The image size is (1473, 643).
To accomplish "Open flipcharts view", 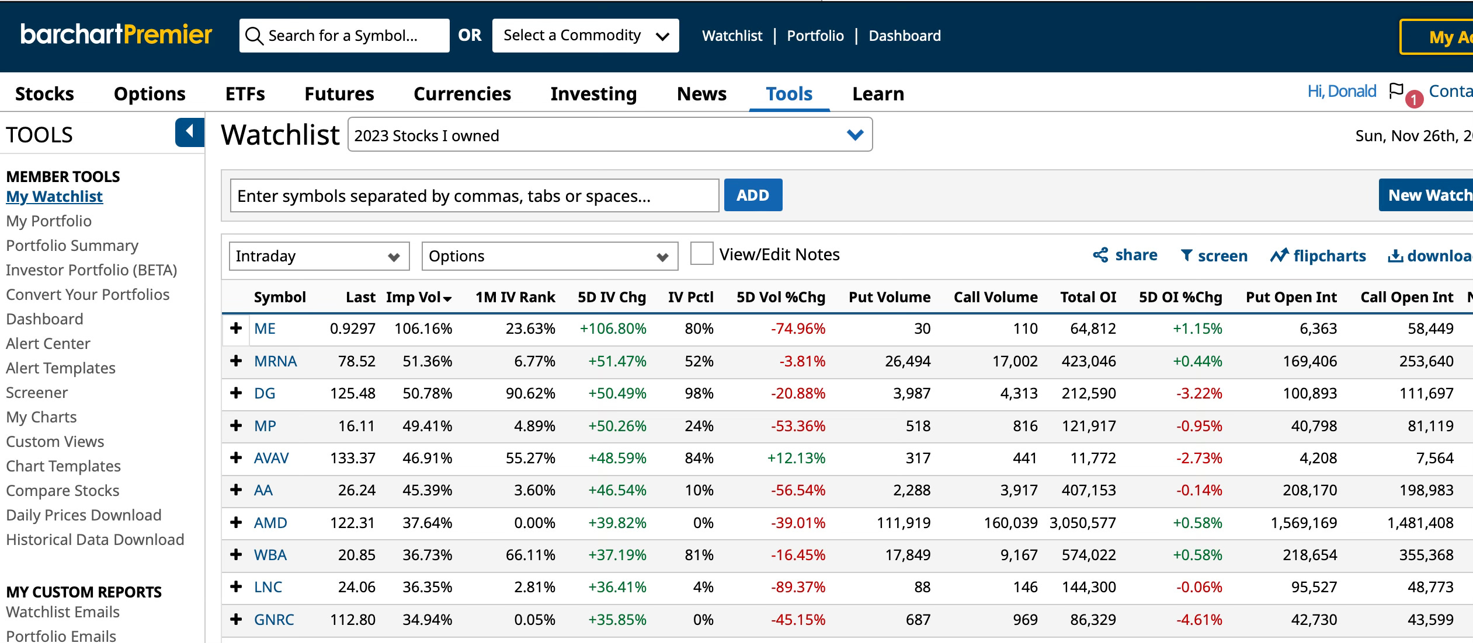I will click(1318, 256).
